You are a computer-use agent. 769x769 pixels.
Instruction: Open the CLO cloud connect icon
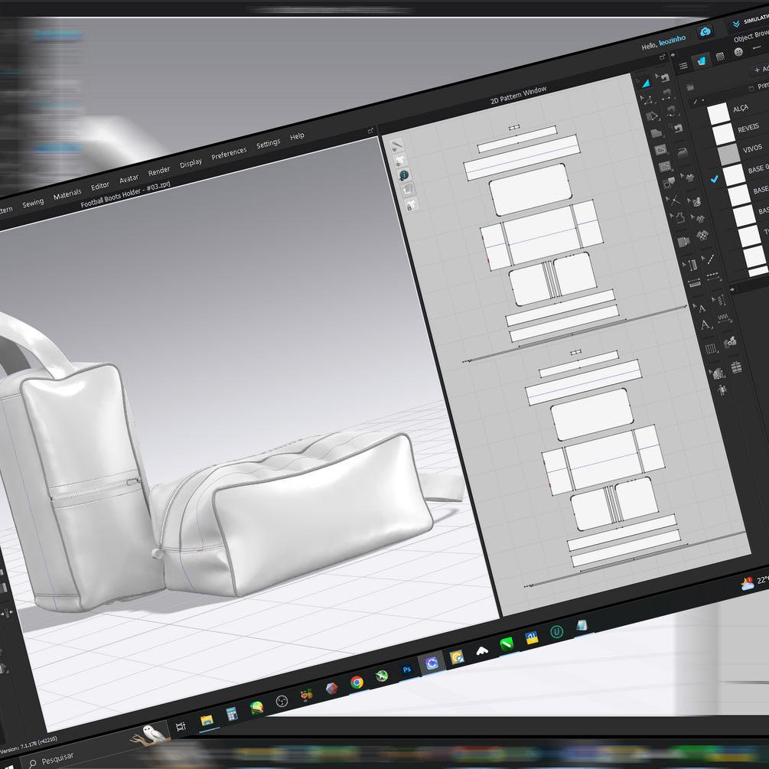705,32
